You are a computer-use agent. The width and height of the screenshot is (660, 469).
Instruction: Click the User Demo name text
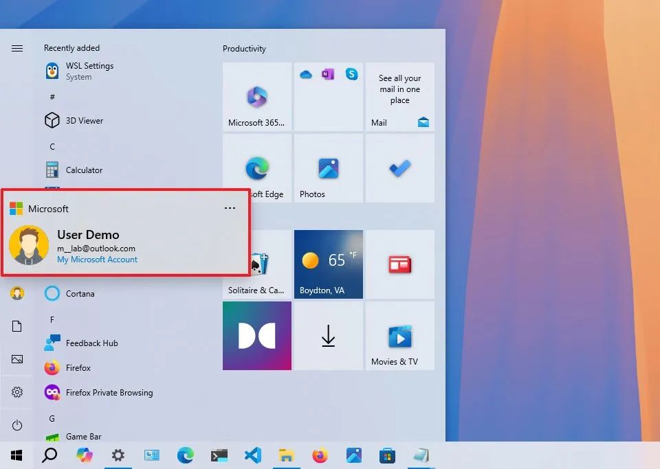[89, 235]
